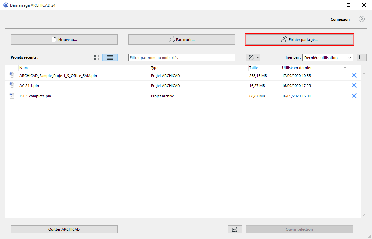Click the 258,15 MB size cell
The image size is (372, 239).
(258, 76)
